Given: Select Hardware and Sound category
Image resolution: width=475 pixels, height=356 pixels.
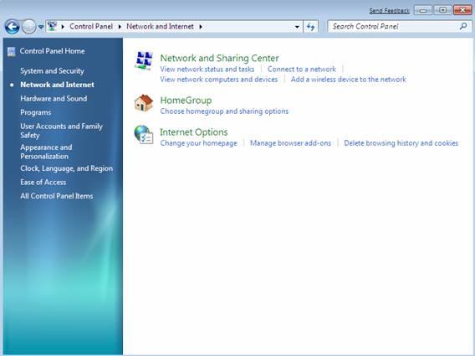Looking at the screenshot, I should click(54, 98).
